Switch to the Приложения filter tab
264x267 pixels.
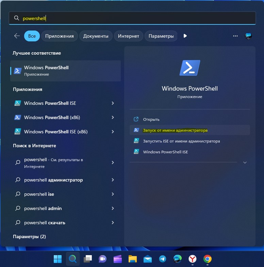click(60, 36)
